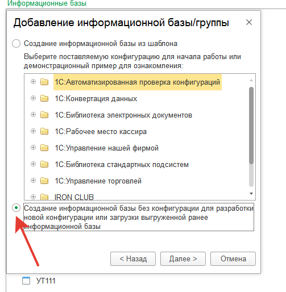This screenshot has height=292, width=286.
Task: Click folder icon of '1С:Управление торговлей'
Action: [44, 181]
